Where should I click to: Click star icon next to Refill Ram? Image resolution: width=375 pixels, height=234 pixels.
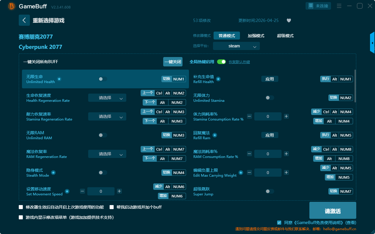click(x=215, y=135)
